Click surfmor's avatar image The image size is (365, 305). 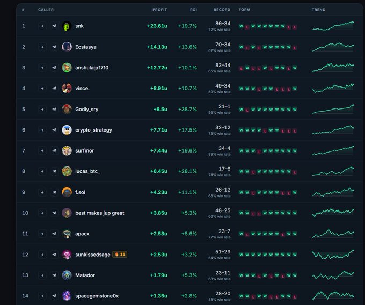point(67,151)
